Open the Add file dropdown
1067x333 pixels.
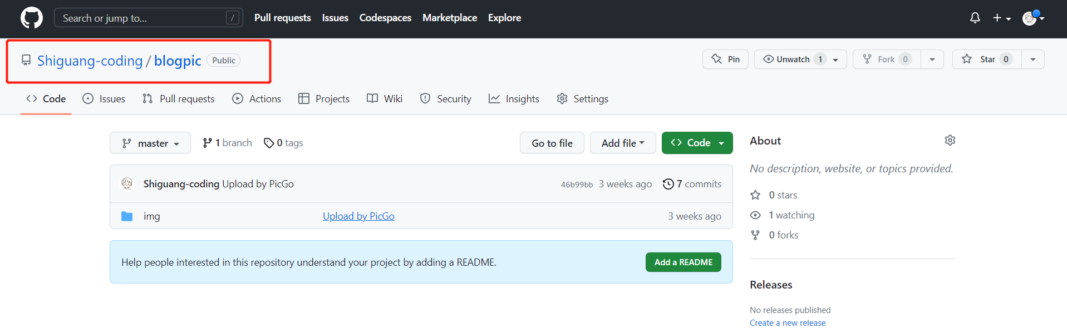tap(623, 143)
